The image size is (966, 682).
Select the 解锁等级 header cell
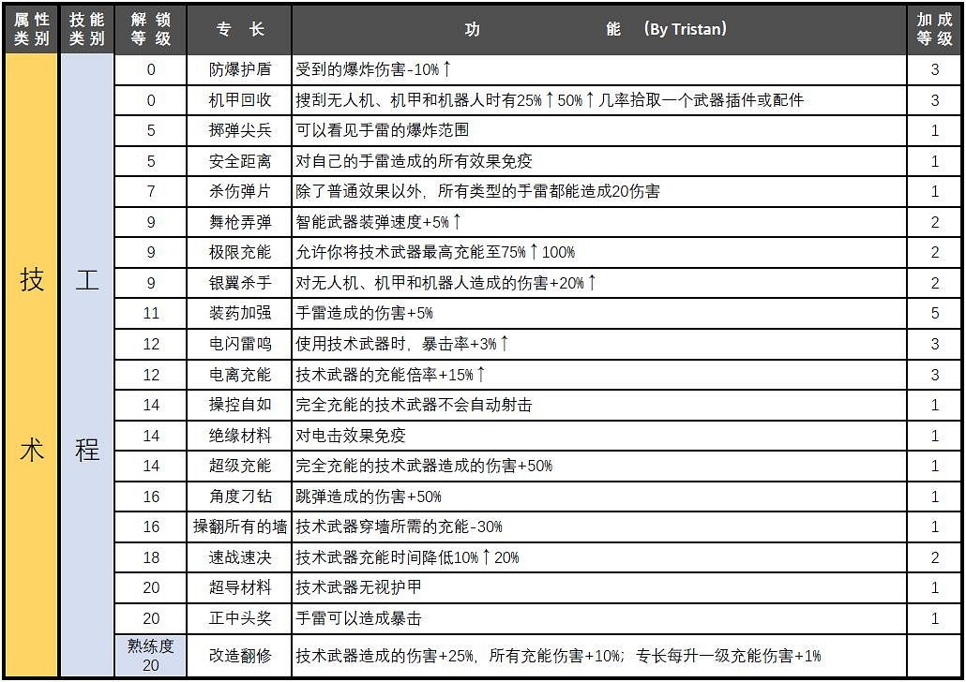tap(150, 27)
